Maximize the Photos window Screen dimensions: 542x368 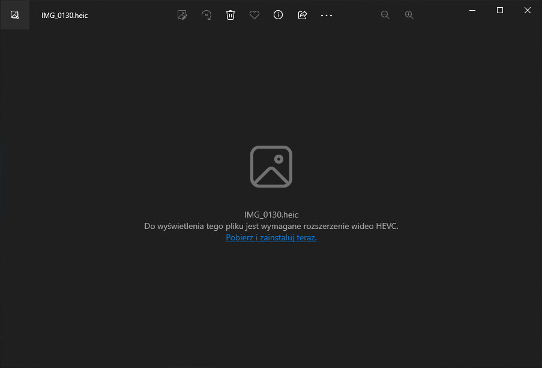(x=500, y=10)
